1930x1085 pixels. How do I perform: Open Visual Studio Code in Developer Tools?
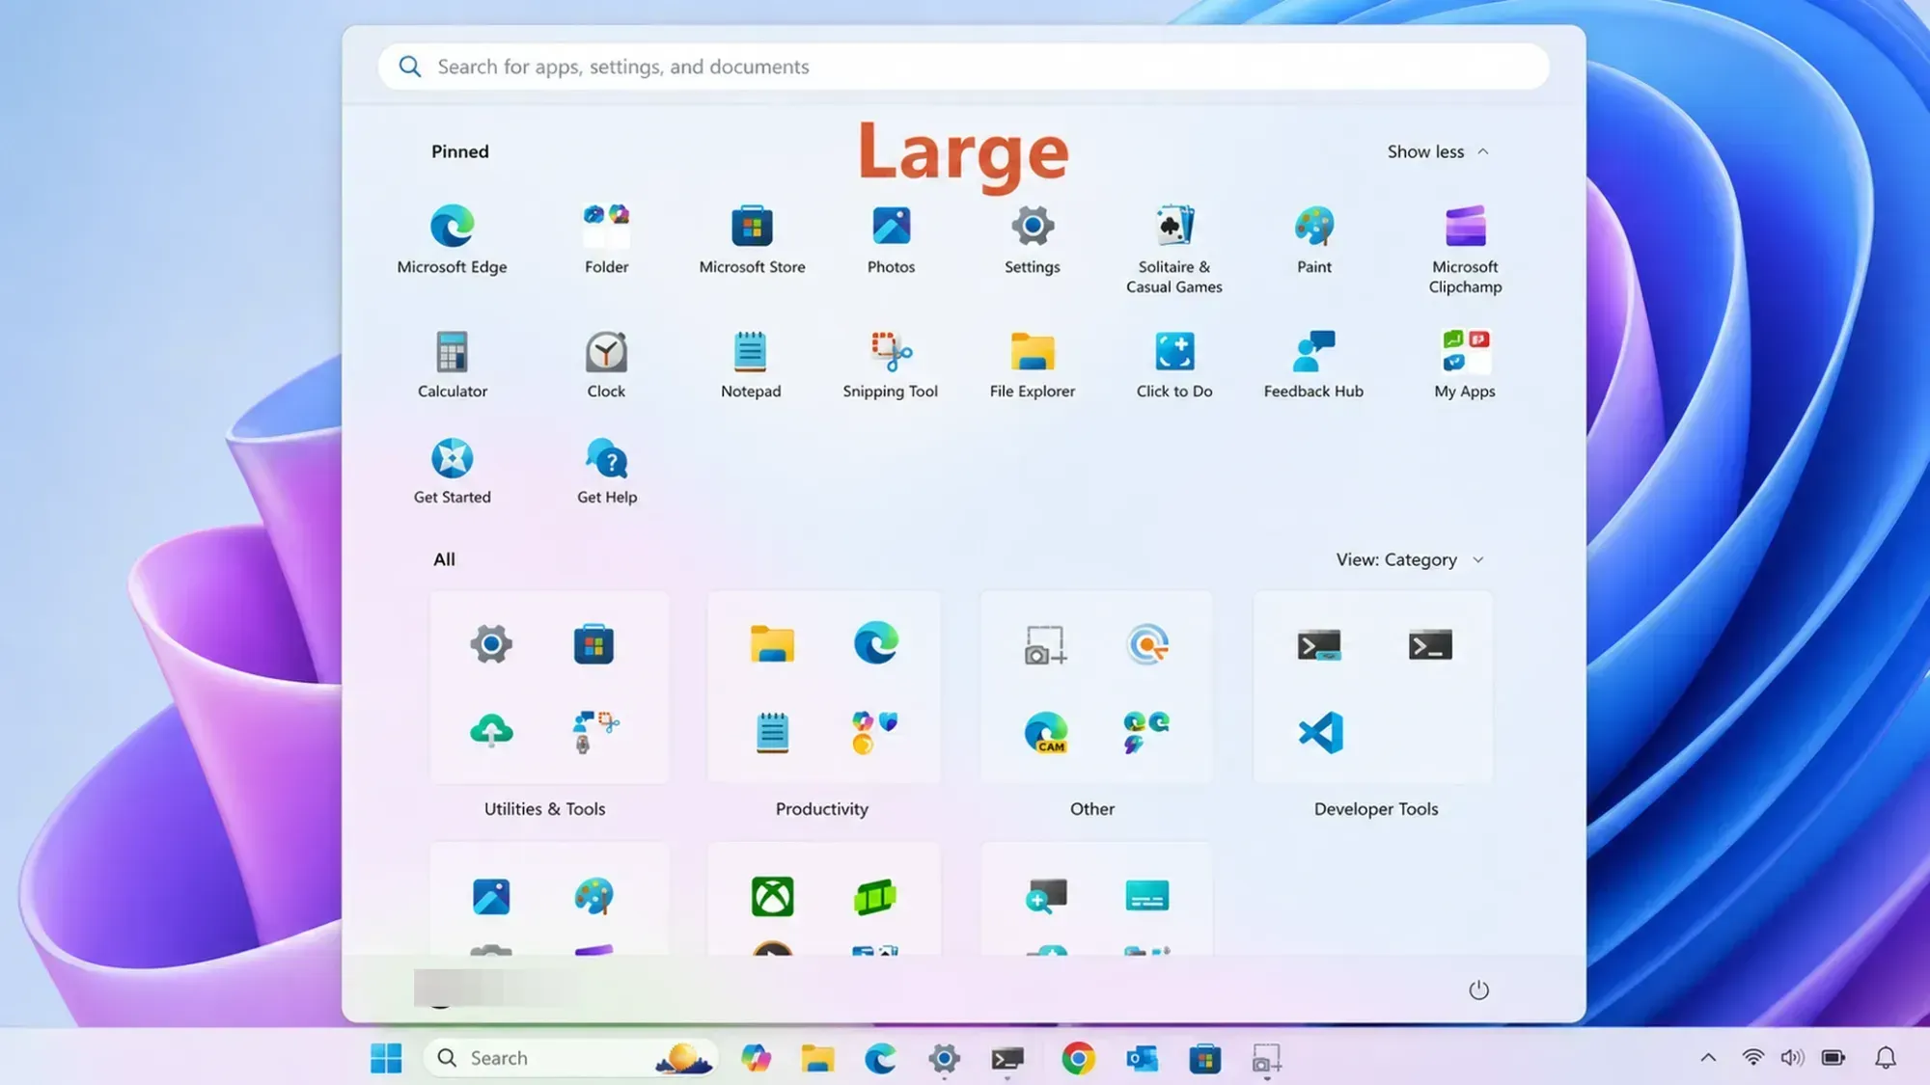(x=1320, y=733)
